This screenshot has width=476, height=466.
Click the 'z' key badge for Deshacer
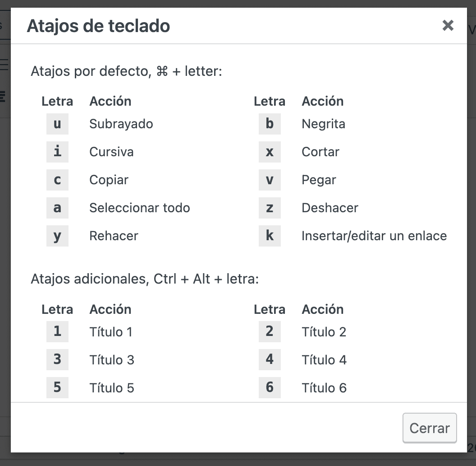[270, 208]
